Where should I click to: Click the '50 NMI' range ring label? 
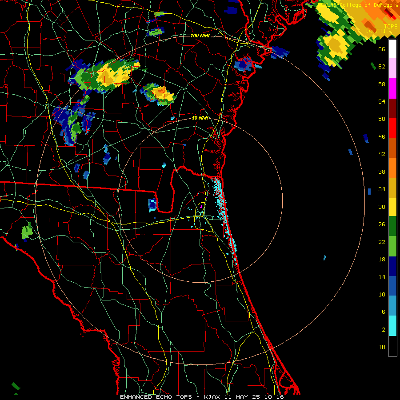(200, 118)
